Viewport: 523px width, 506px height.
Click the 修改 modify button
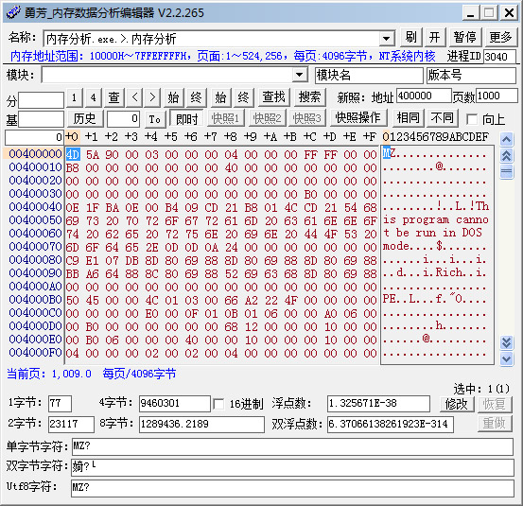tap(457, 404)
